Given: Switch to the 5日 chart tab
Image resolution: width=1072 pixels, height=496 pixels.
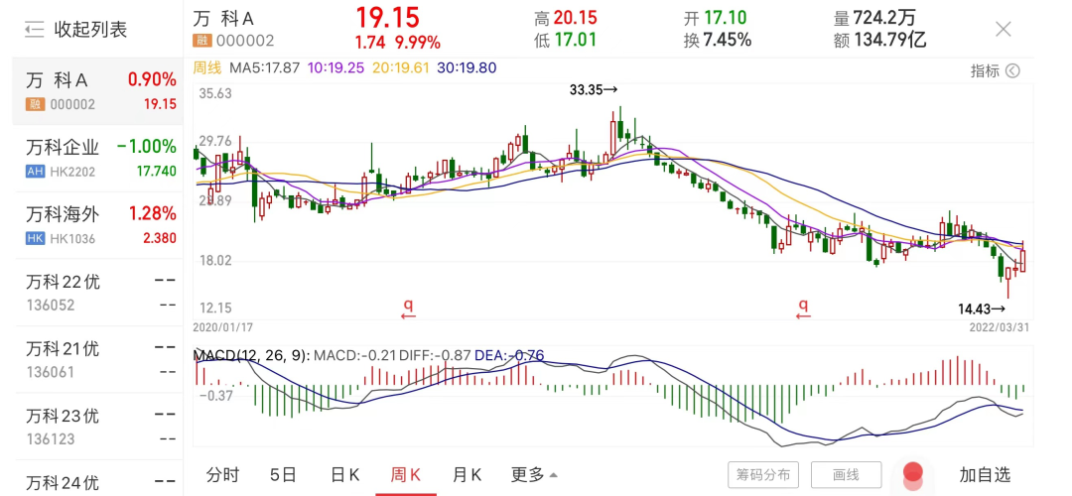Looking at the screenshot, I should pyautogui.click(x=283, y=474).
